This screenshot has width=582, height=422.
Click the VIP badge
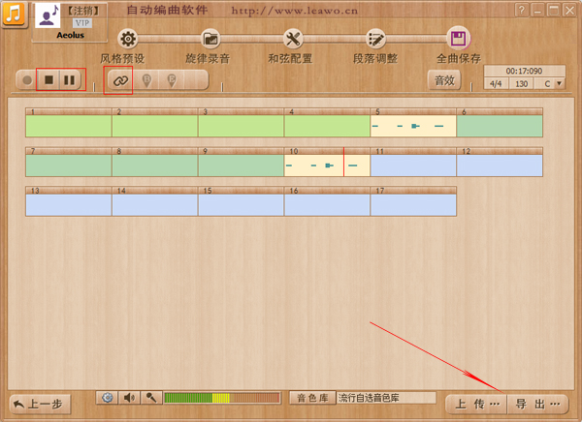tap(82, 23)
